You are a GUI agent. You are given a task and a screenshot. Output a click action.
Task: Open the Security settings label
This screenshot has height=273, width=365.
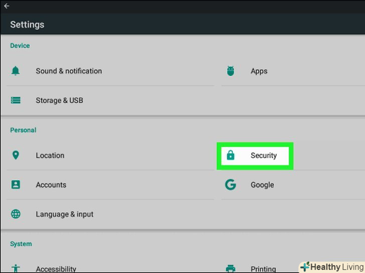click(x=264, y=155)
